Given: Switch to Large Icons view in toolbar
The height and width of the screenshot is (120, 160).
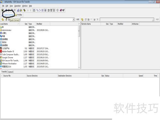Looking at the screenshot, I should click(37, 10).
